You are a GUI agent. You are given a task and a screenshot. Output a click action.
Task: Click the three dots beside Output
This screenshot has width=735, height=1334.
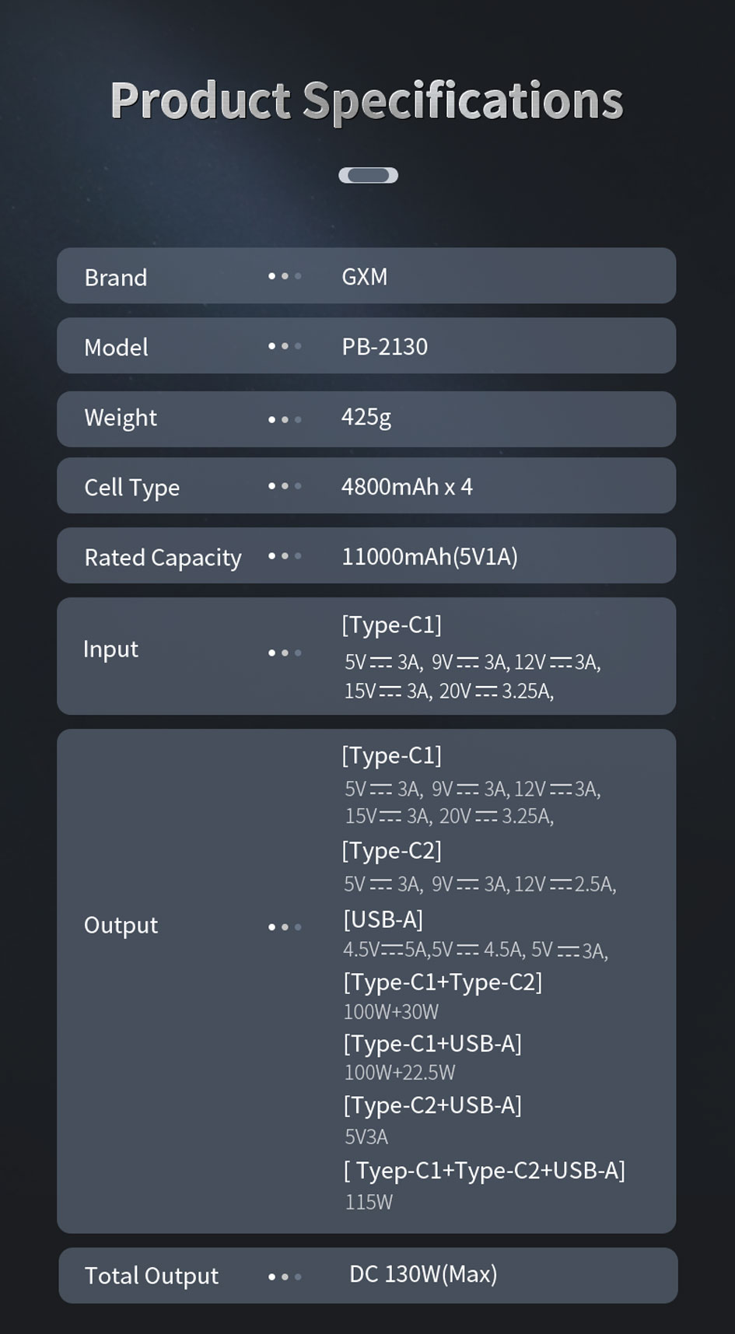click(284, 926)
